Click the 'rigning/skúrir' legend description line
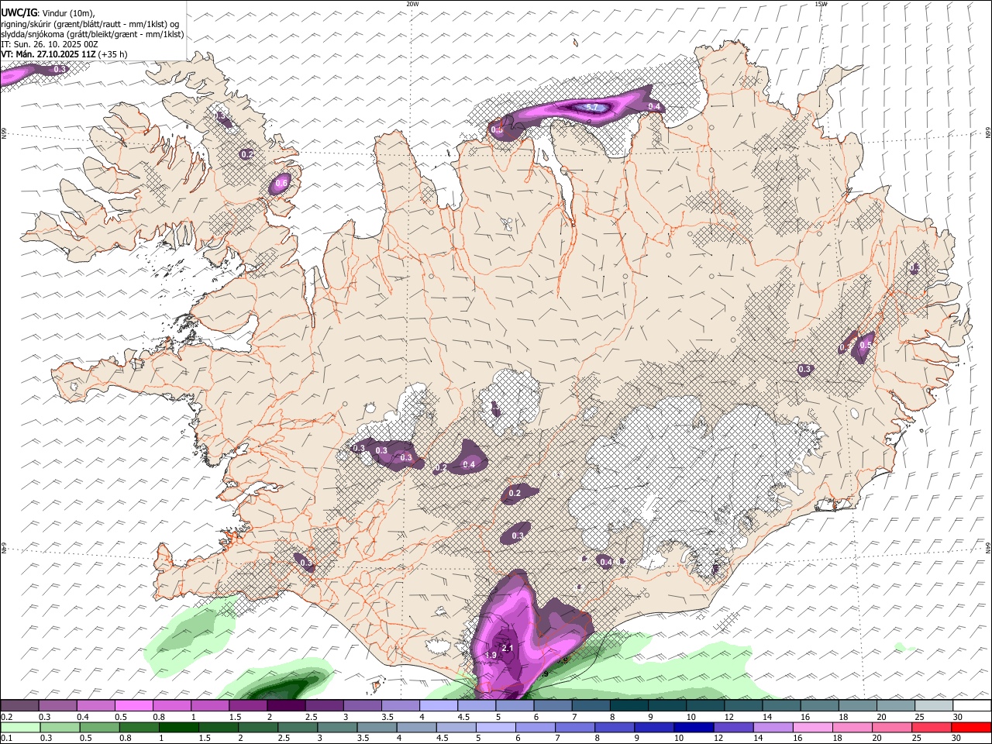The height and width of the screenshot is (744, 992). click(x=90, y=24)
